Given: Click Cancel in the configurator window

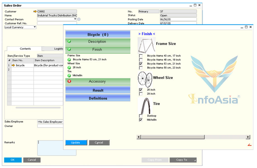Looking at the screenshot, I should 99,143.
